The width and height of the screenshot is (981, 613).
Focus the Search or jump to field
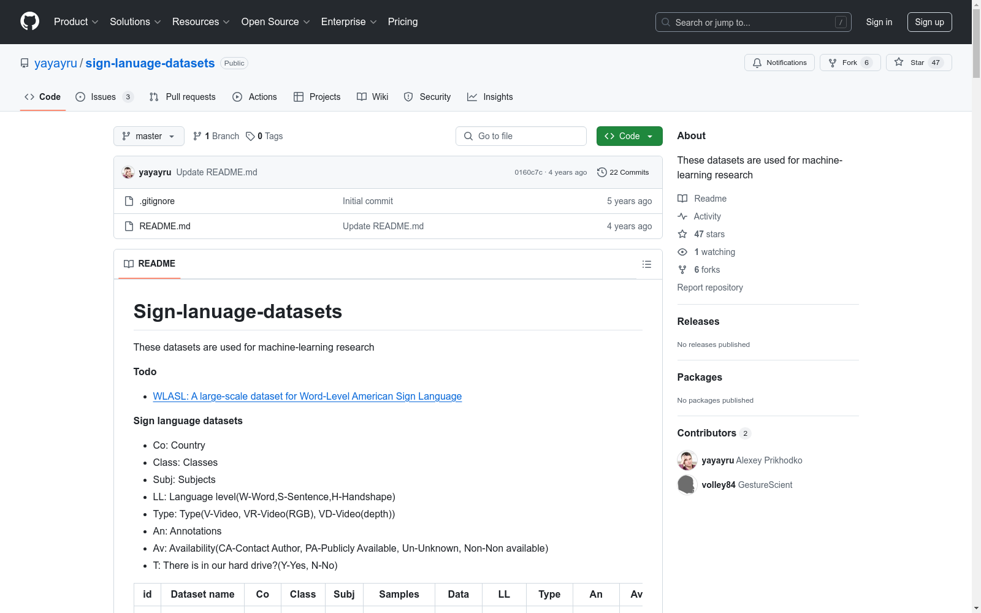[754, 22]
